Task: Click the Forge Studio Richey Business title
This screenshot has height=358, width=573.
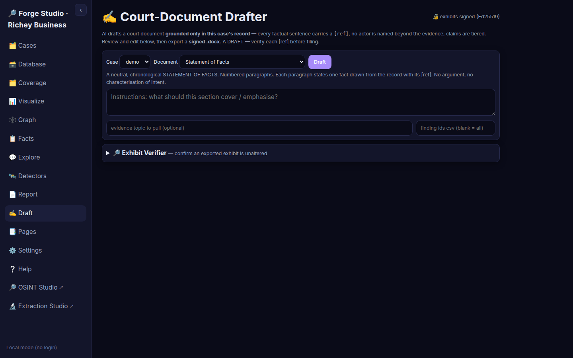Action: [x=38, y=19]
